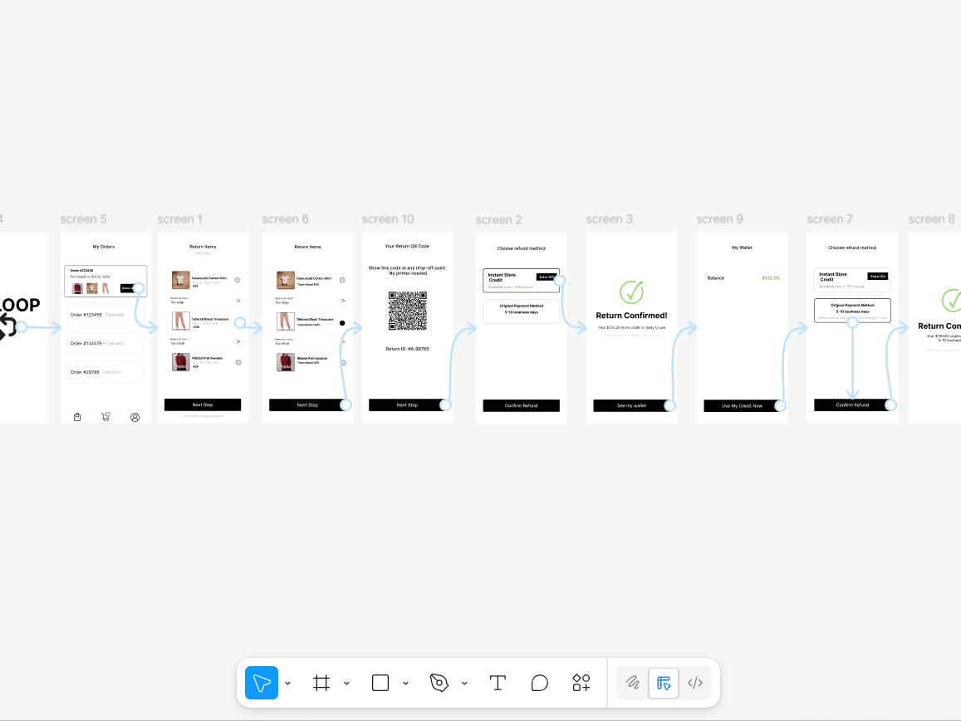
Task: Expand shape tools dropdown arrow
Action: tap(405, 683)
